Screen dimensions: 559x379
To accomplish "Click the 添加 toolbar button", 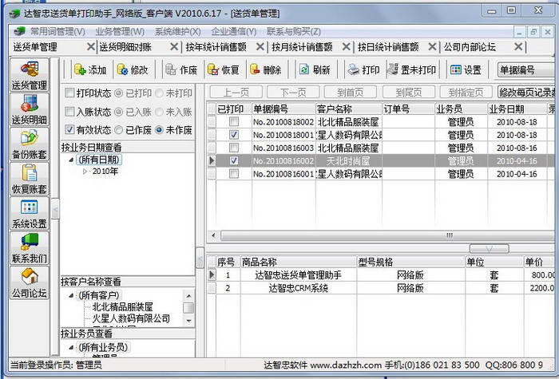I will (x=90, y=70).
